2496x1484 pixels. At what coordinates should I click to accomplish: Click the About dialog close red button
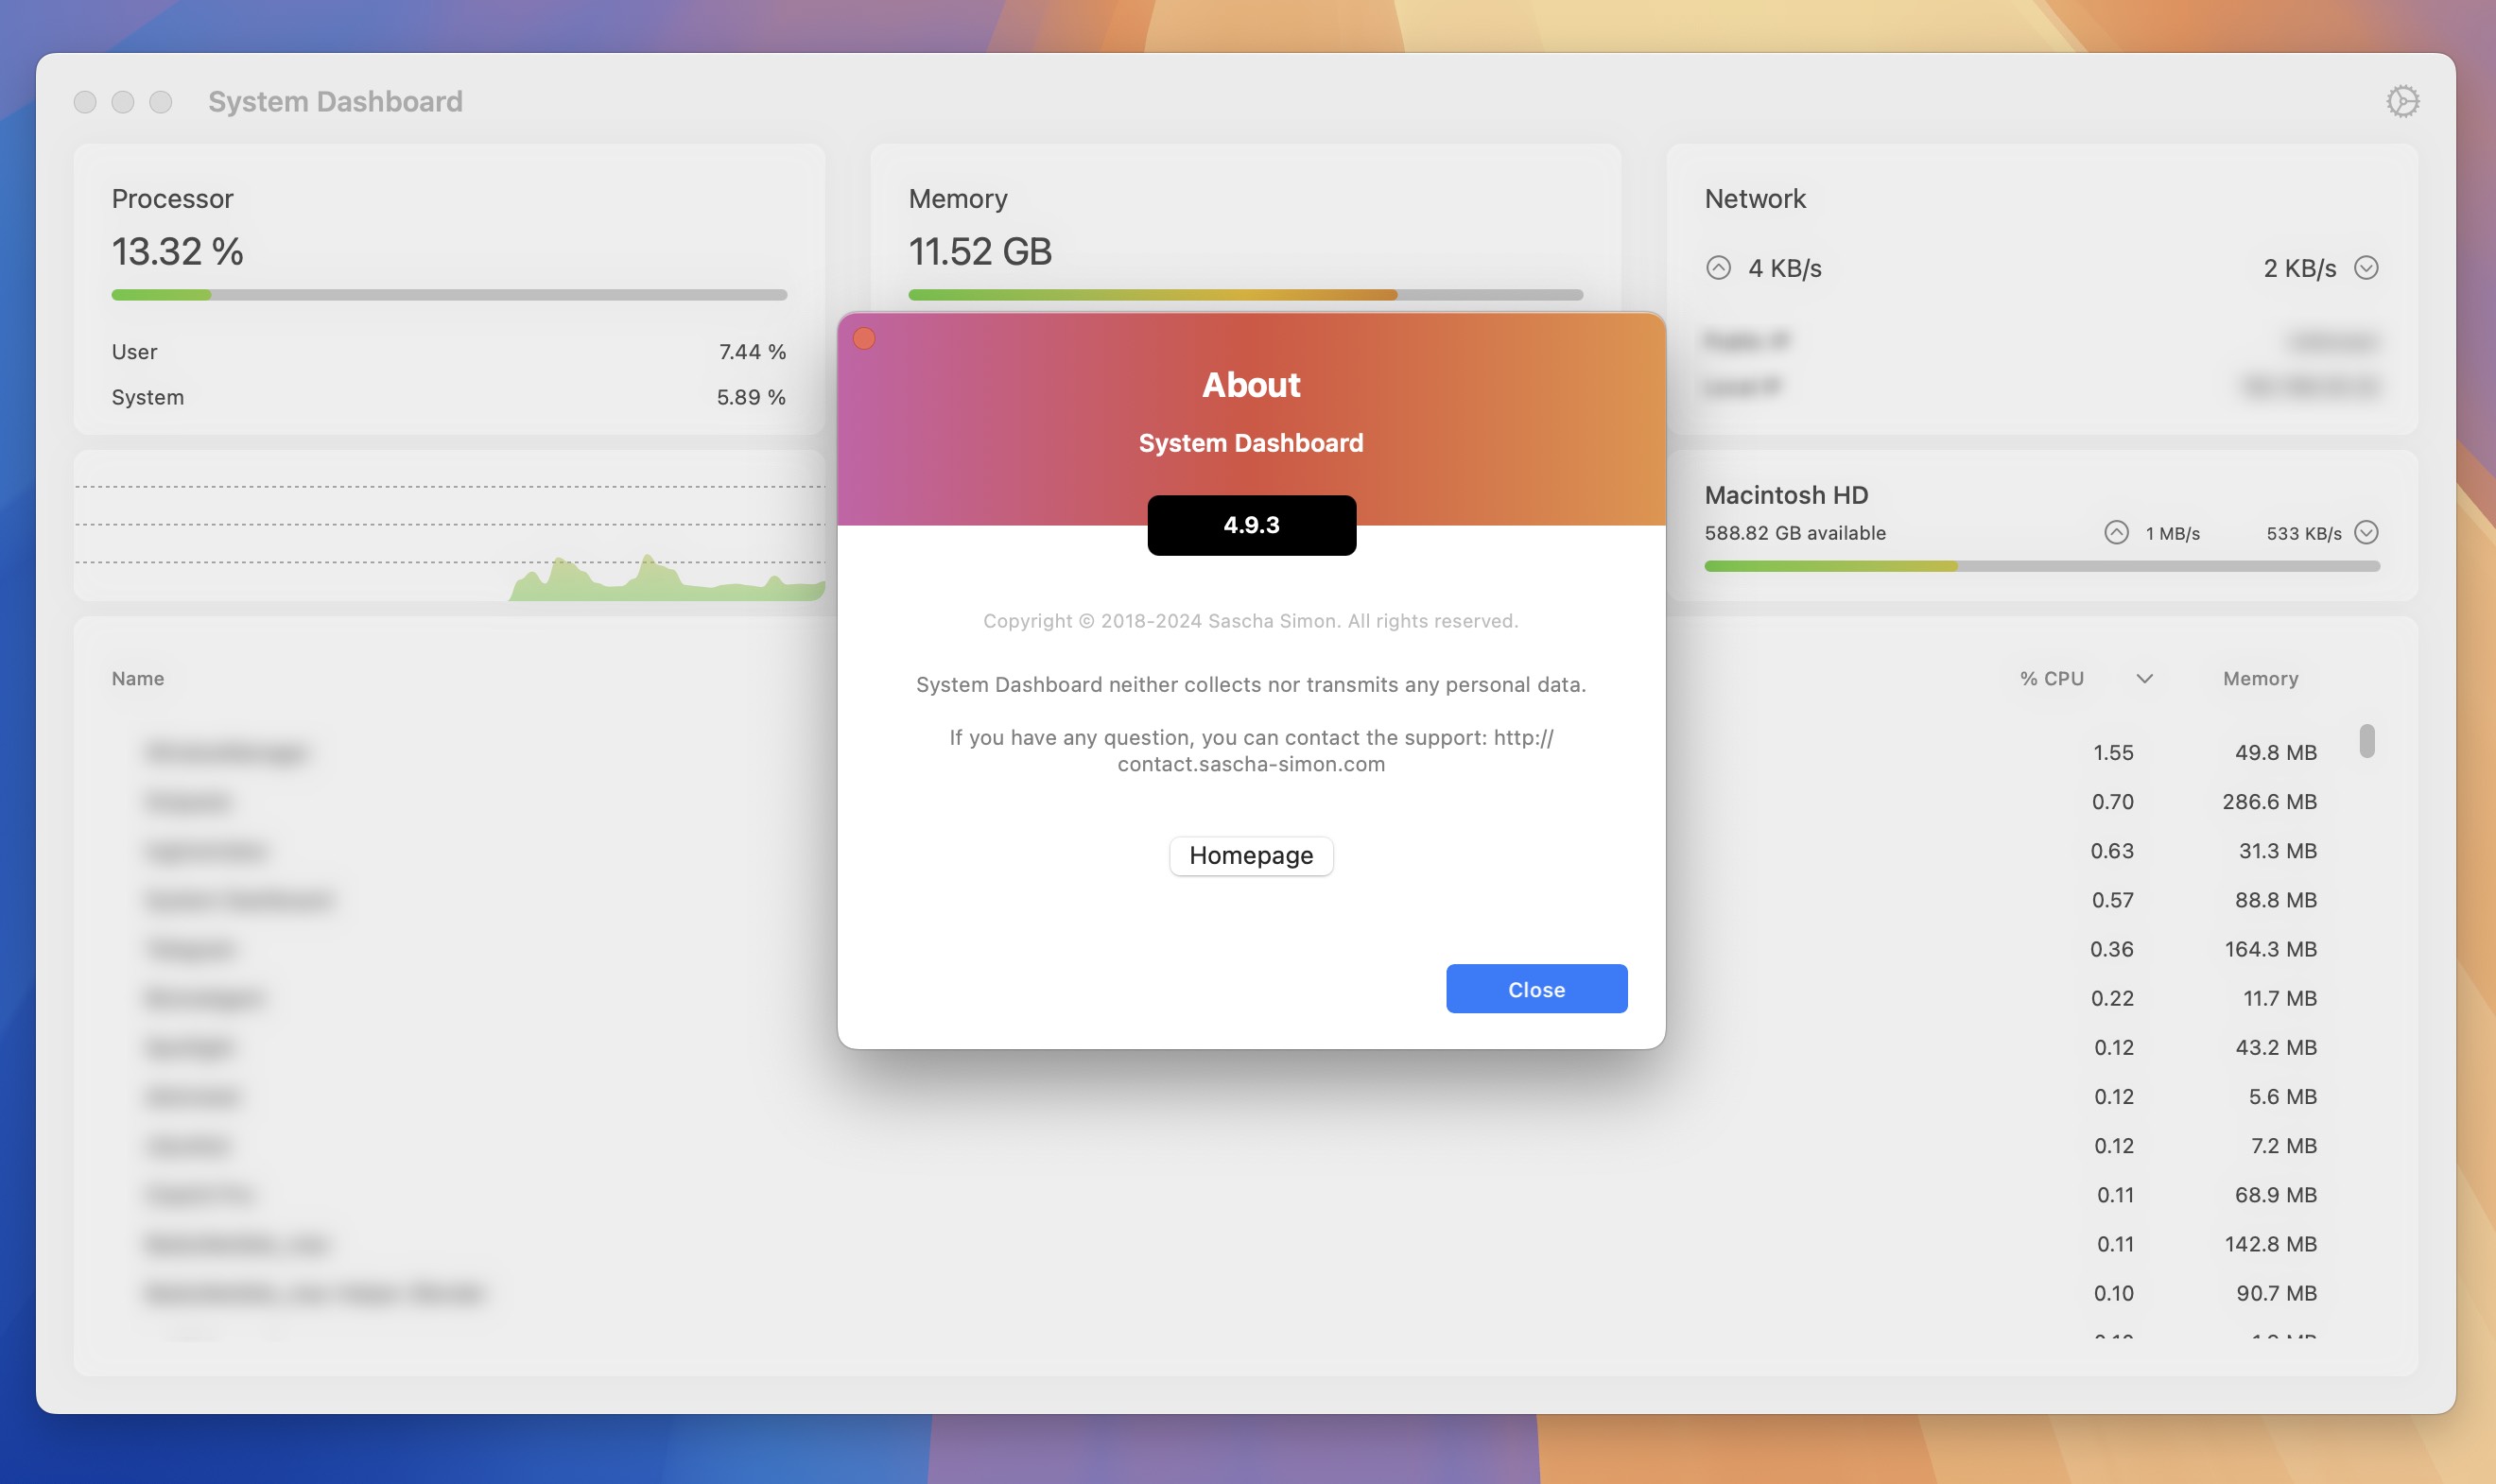pos(865,339)
